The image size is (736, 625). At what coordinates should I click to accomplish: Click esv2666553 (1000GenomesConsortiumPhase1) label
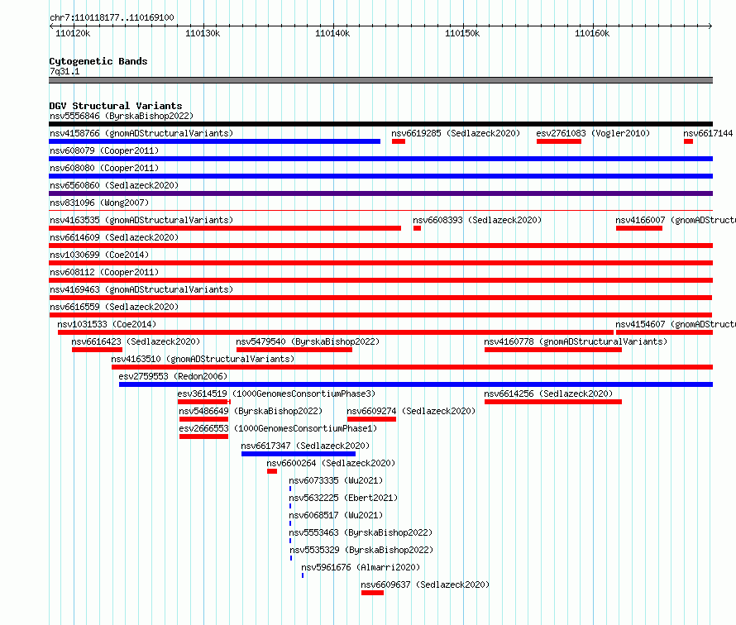(x=278, y=428)
